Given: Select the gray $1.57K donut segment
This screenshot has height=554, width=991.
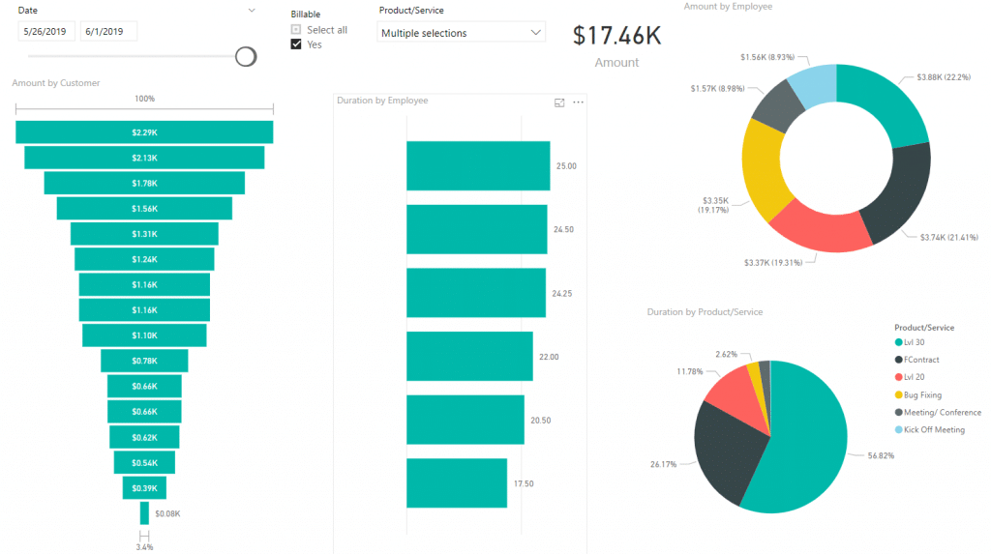Looking at the screenshot, I should pyautogui.click(x=780, y=106).
